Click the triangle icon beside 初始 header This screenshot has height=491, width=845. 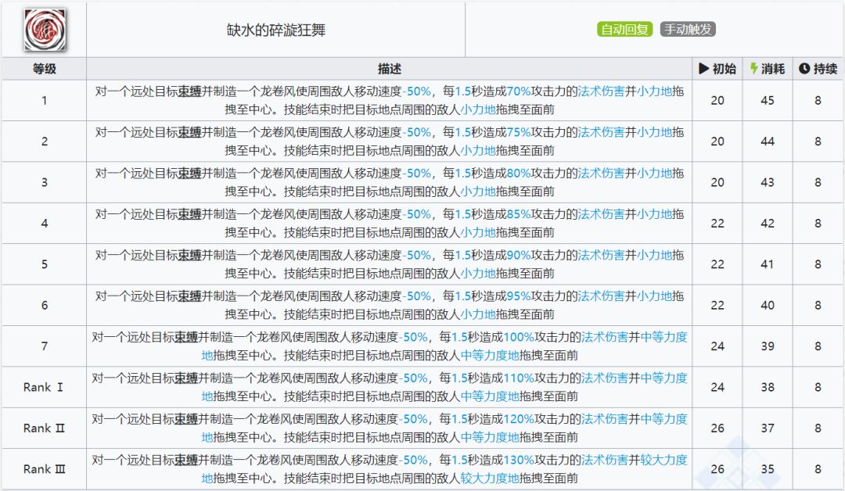coord(703,69)
